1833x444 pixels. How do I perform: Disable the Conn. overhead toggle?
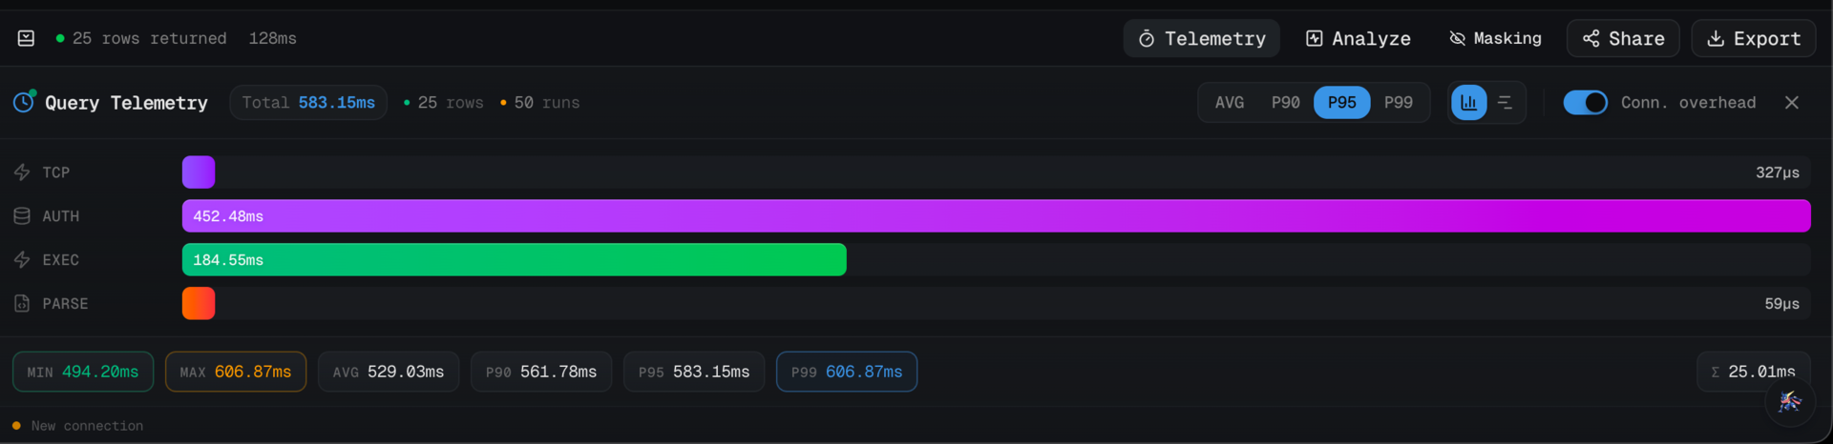click(1585, 103)
